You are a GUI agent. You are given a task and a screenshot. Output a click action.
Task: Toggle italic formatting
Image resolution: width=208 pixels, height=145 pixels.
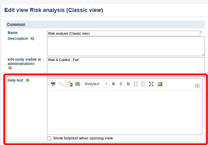pyautogui.click(x=121, y=84)
